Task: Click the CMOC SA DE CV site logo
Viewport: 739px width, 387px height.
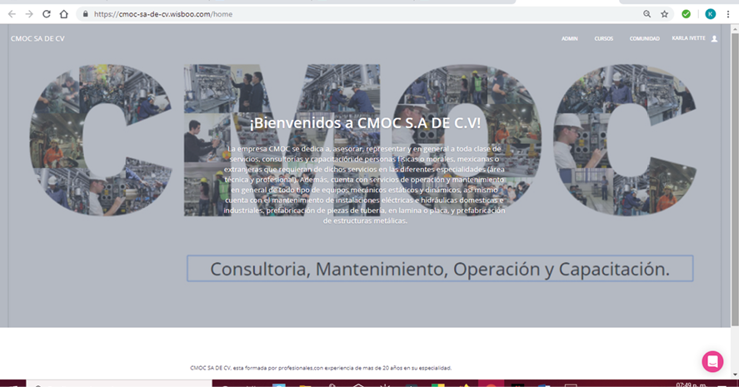Action: point(37,39)
